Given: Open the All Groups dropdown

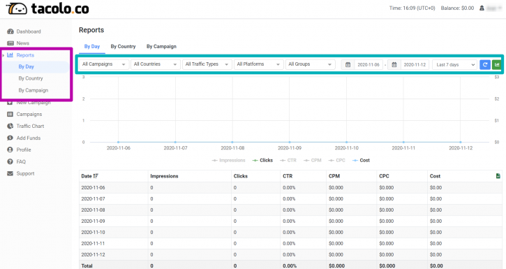Looking at the screenshot, I should tap(310, 64).
